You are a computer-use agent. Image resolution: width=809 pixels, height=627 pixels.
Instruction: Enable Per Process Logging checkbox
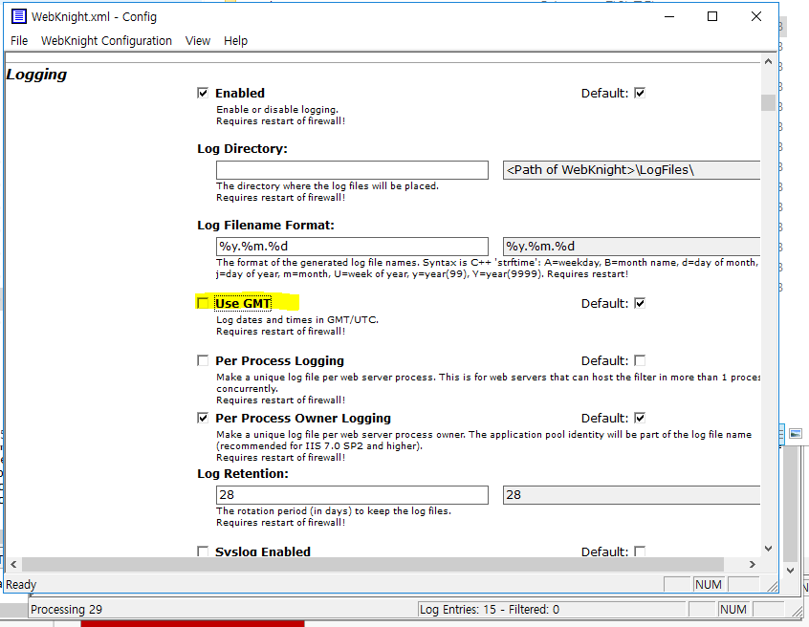pyautogui.click(x=203, y=360)
